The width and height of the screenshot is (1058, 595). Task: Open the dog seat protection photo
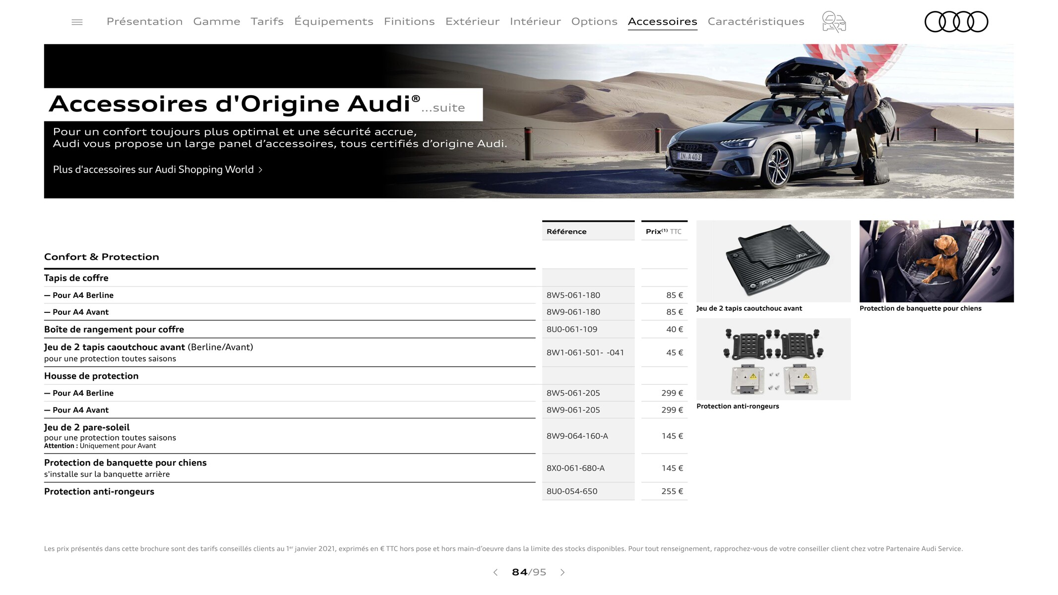pos(936,261)
